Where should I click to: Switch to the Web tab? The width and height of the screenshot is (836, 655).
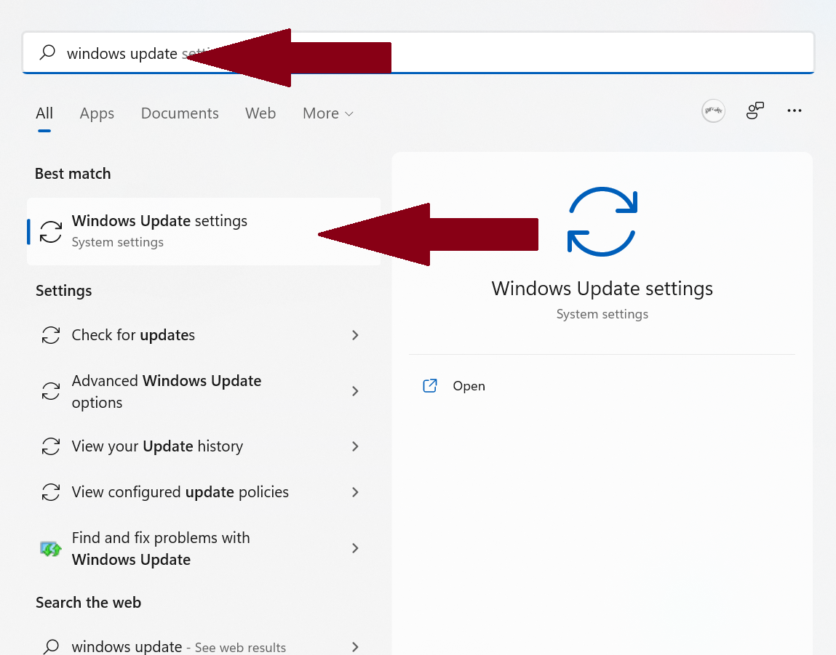pos(260,113)
